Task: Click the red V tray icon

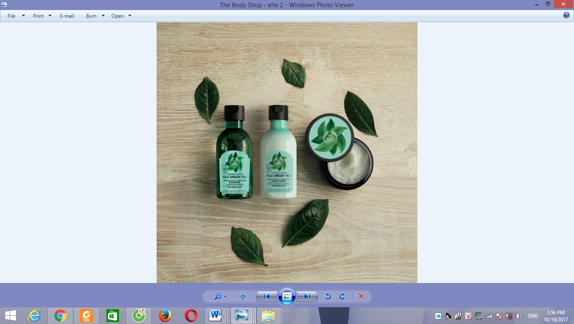Action: [468, 316]
